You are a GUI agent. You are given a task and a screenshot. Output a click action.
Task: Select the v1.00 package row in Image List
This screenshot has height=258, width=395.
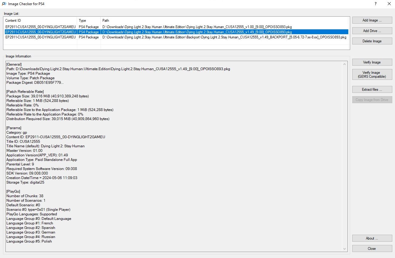pyautogui.click(x=176, y=27)
